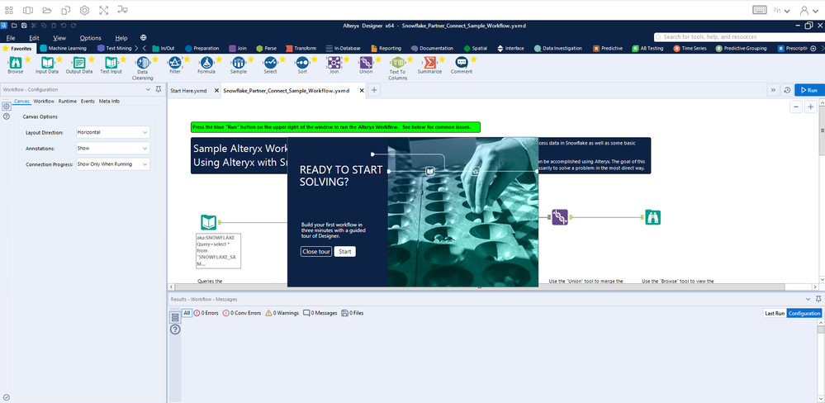Click the globe language icon in menu bar
Image resolution: width=825 pixels, height=403 pixels.
tap(144, 38)
